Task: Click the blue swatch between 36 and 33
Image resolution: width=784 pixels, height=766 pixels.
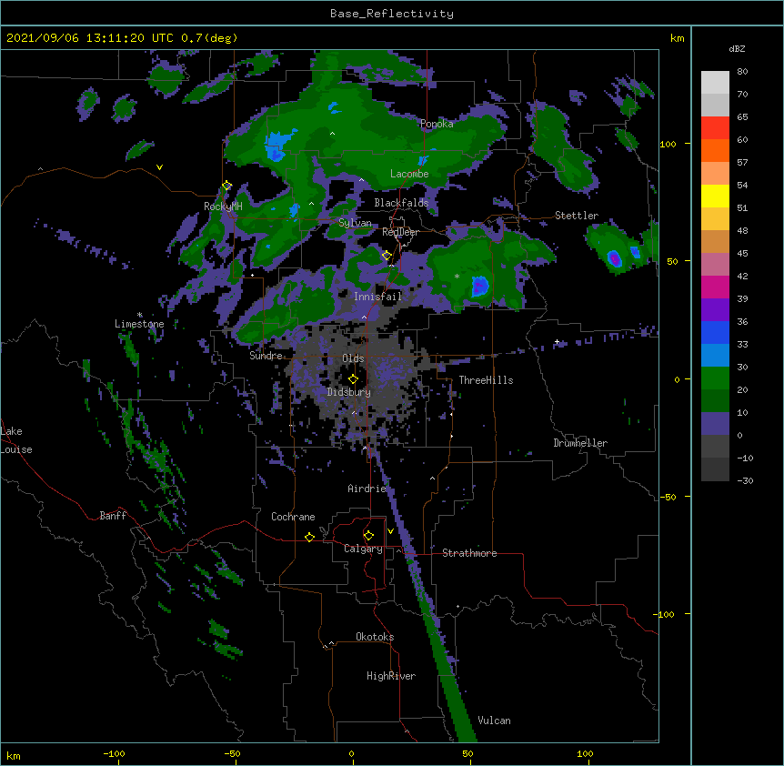Action: 715,332
